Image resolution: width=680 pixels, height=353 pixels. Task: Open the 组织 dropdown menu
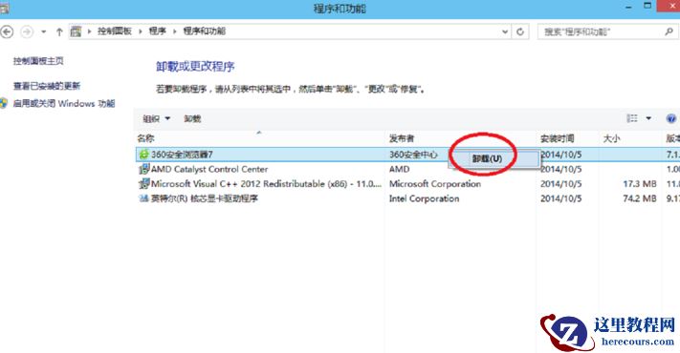point(156,118)
